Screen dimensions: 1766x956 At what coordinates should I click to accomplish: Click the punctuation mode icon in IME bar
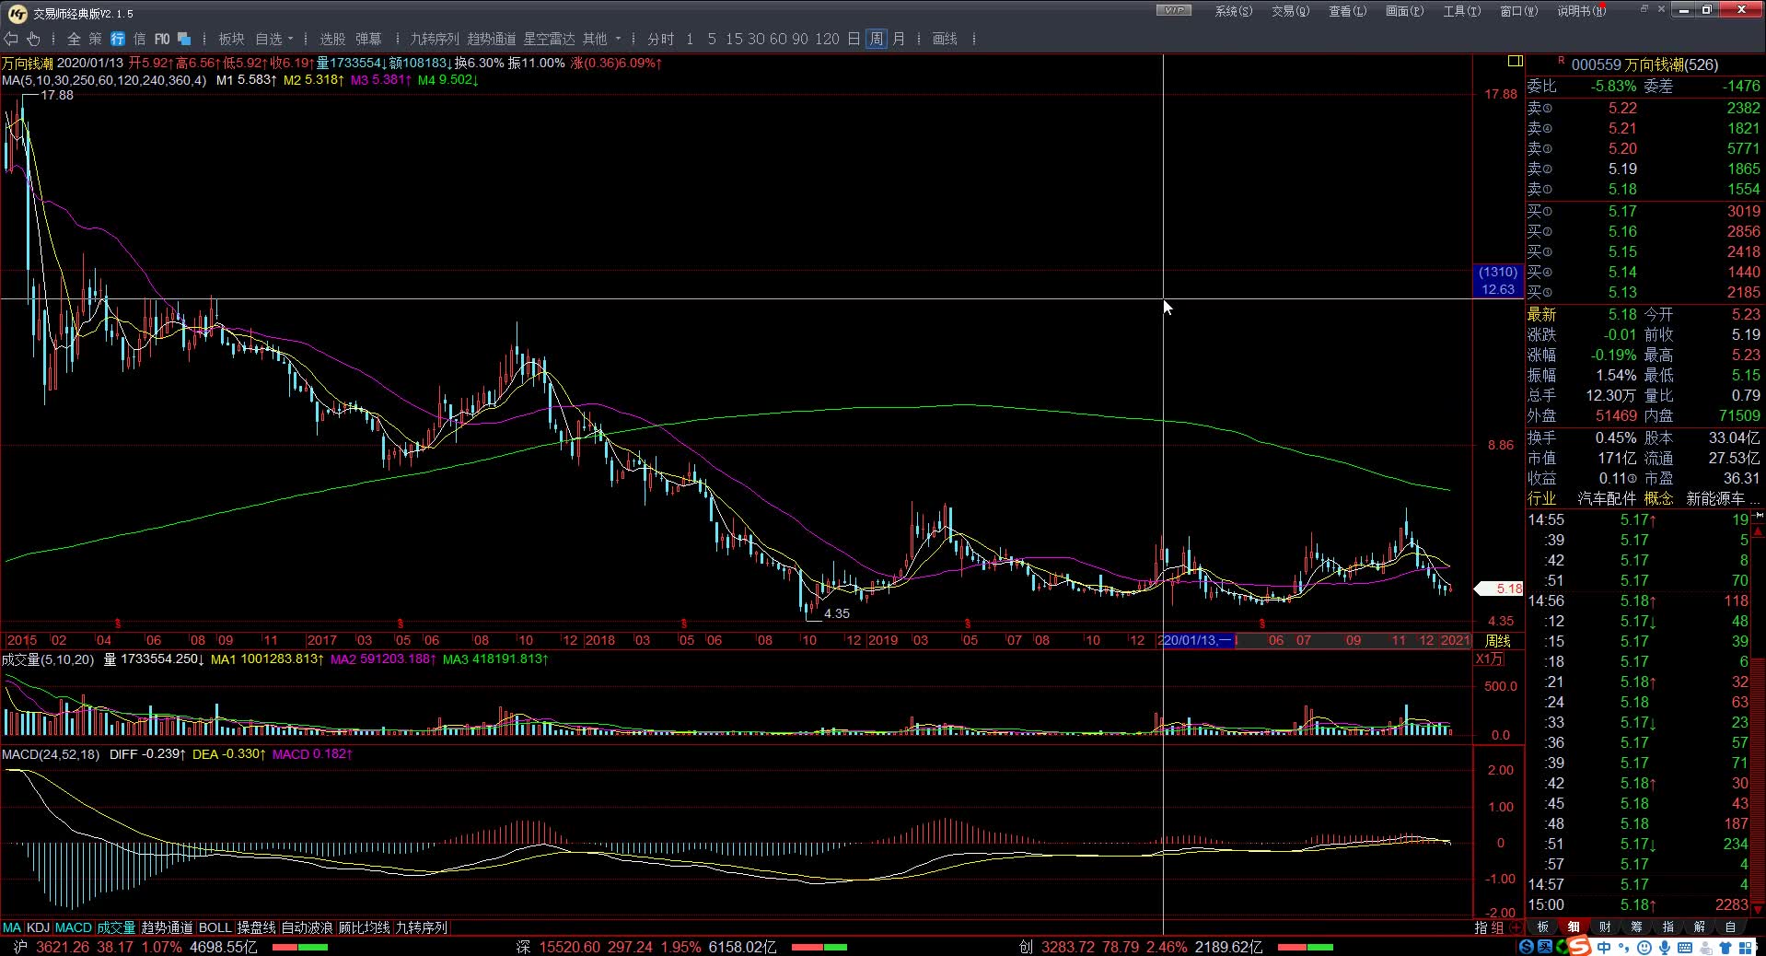[x=1625, y=947]
